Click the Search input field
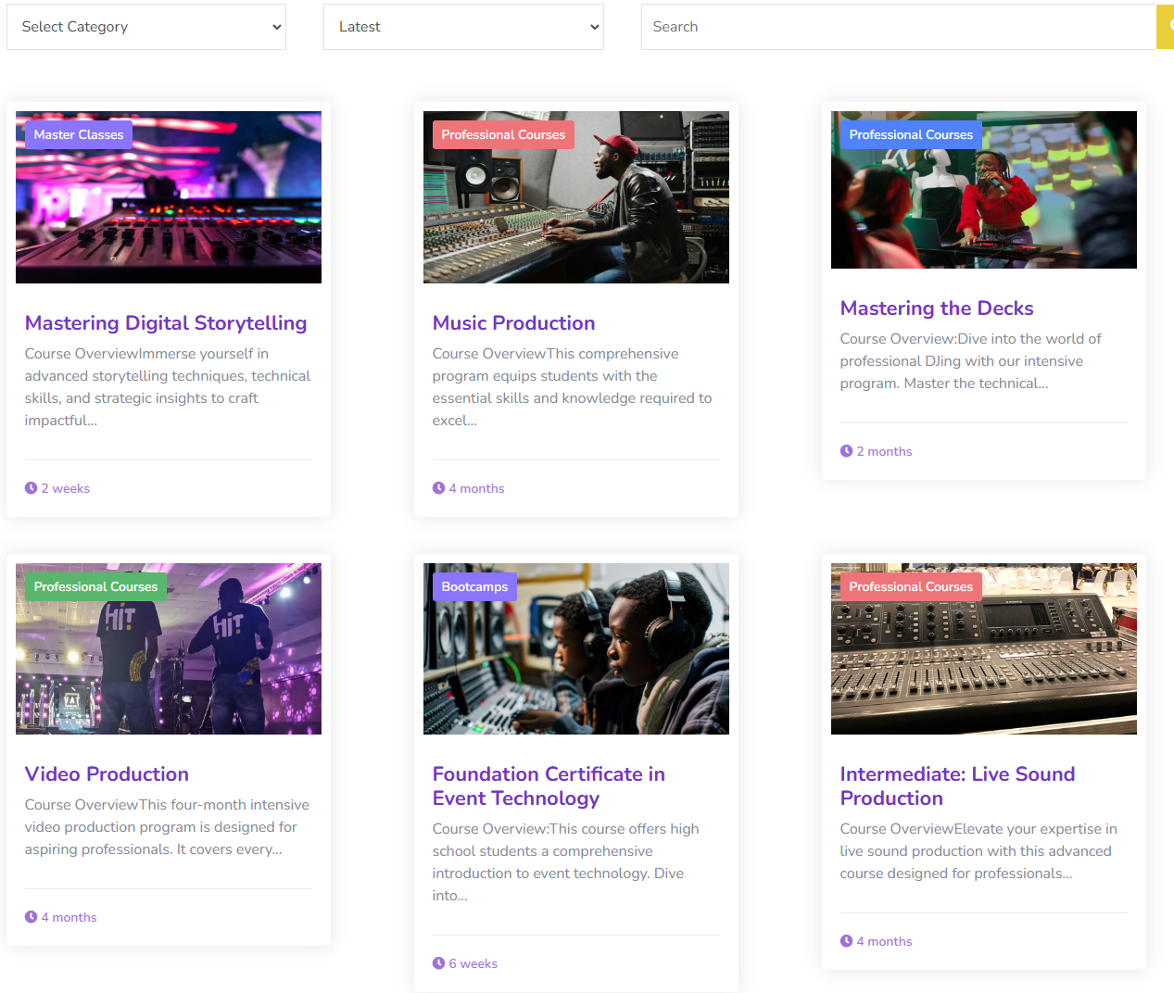This screenshot has width=1174, height=993. tap(897, 27)
